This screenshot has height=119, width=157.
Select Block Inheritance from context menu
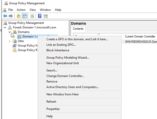click(80, 50)
